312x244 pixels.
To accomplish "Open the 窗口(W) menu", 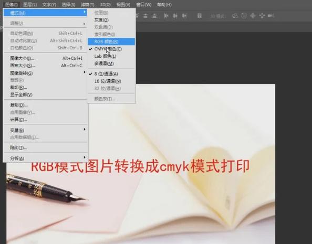I will pos(144,5).
